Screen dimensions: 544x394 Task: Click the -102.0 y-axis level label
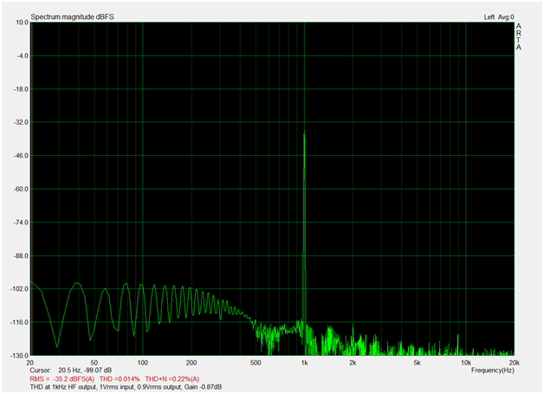(x=18, y=289)
